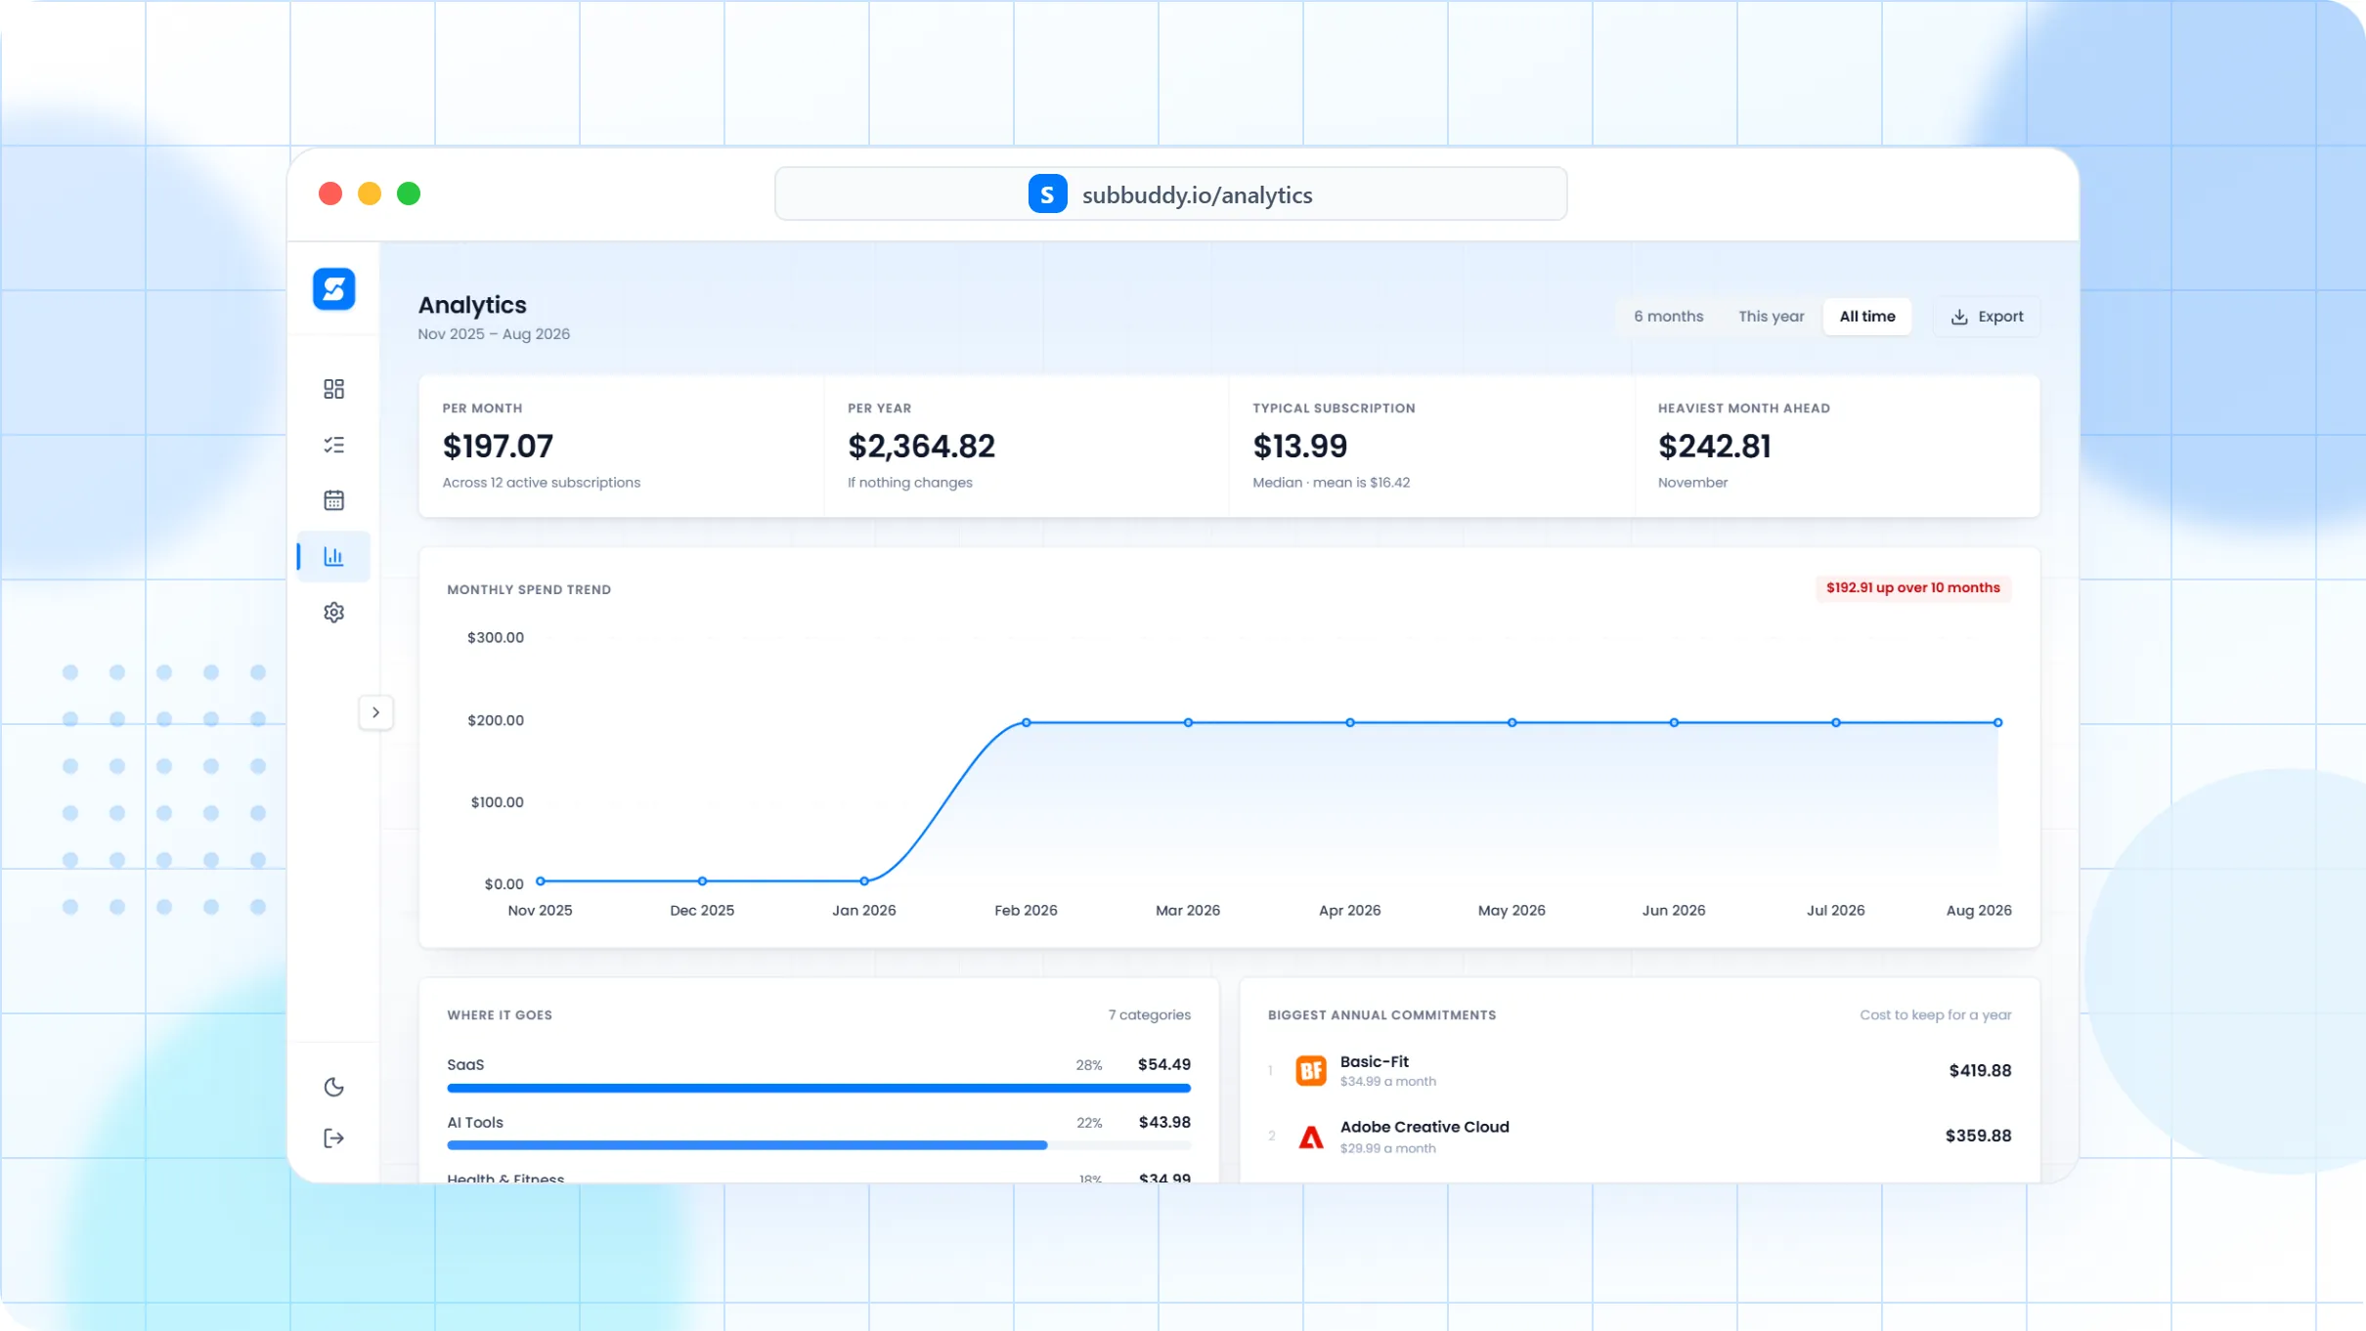Click the Basic-Fit yearly cost $419.88

pyautogui.click(x=1980, y=1071)
